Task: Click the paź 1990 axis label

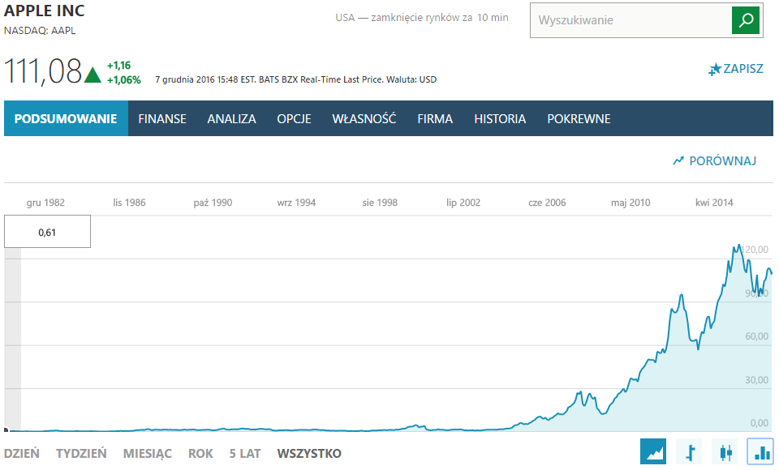Action: 213,203
